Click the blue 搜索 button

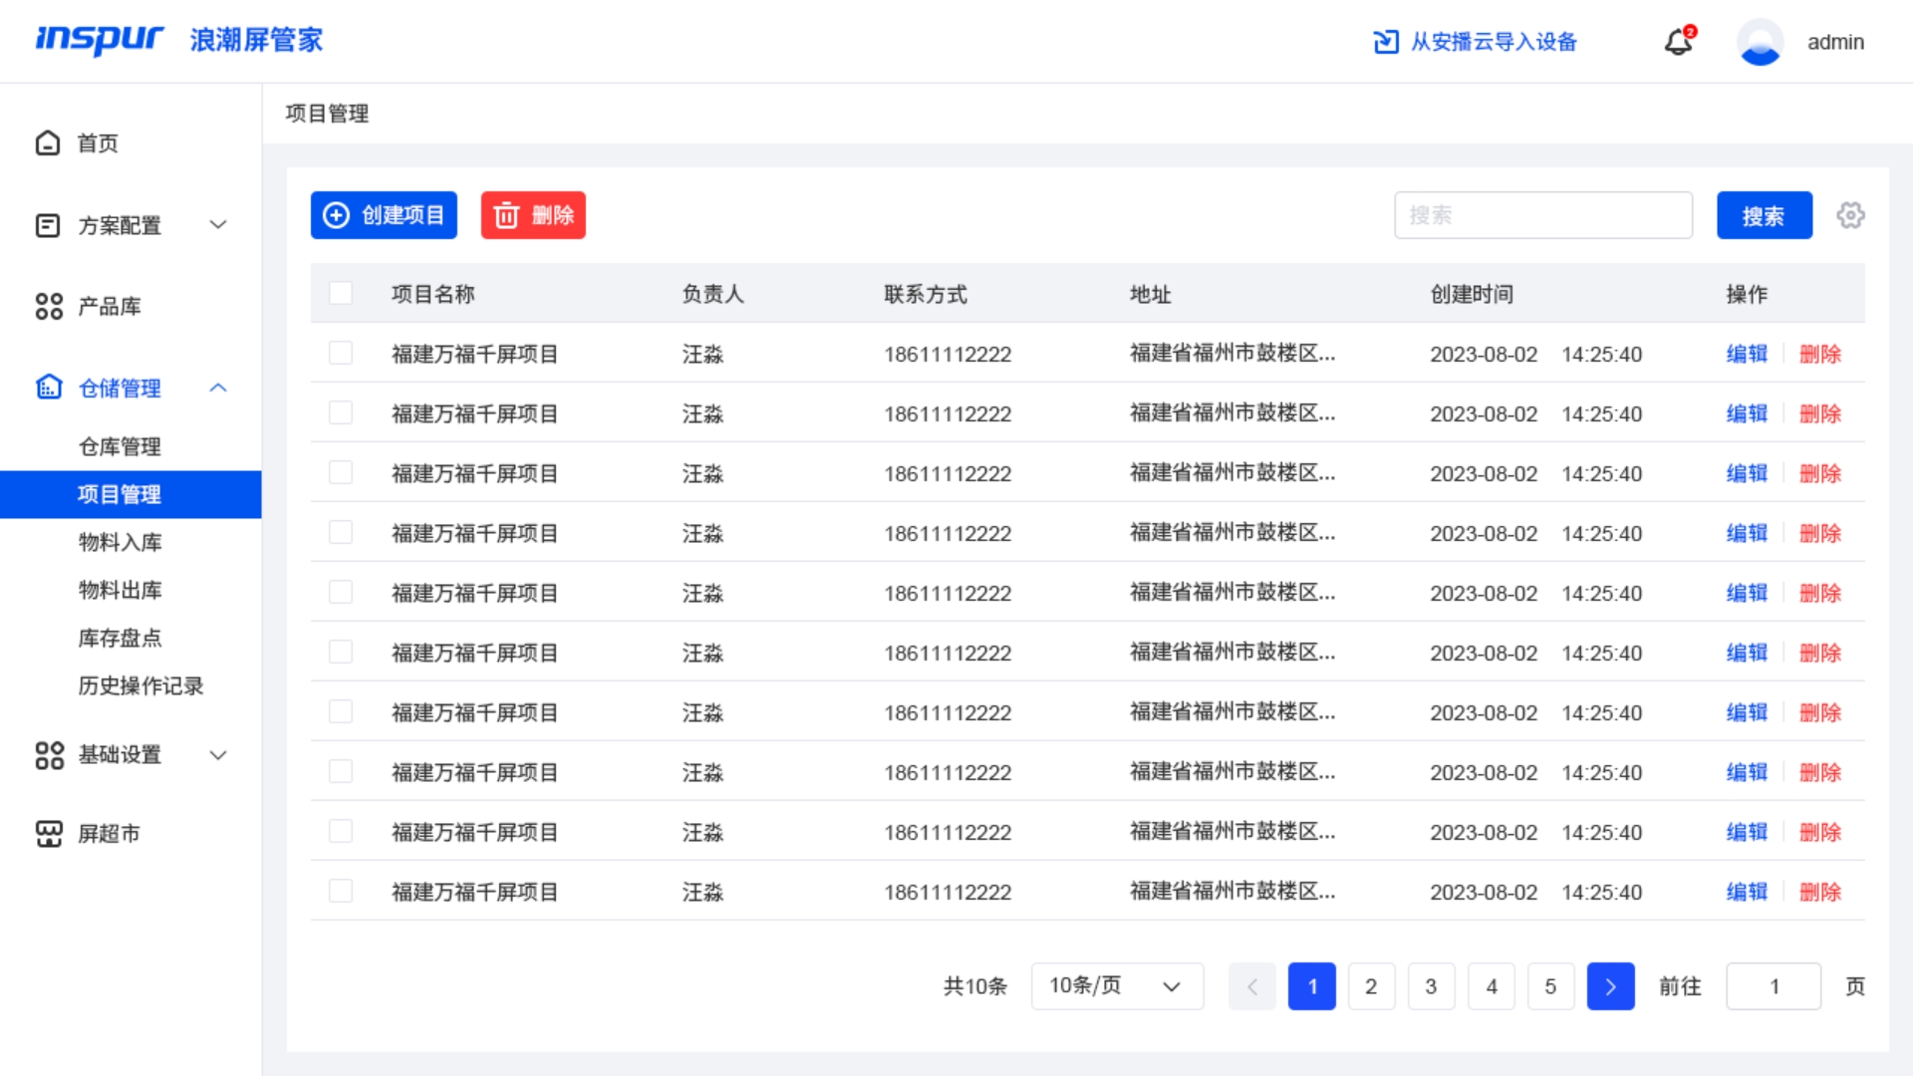point(1764,215)
